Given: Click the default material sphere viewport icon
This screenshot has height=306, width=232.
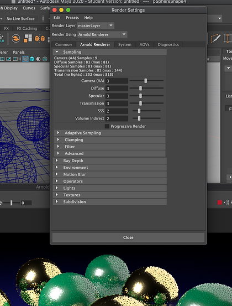Looking at the screenshot, I should (39, 59).
